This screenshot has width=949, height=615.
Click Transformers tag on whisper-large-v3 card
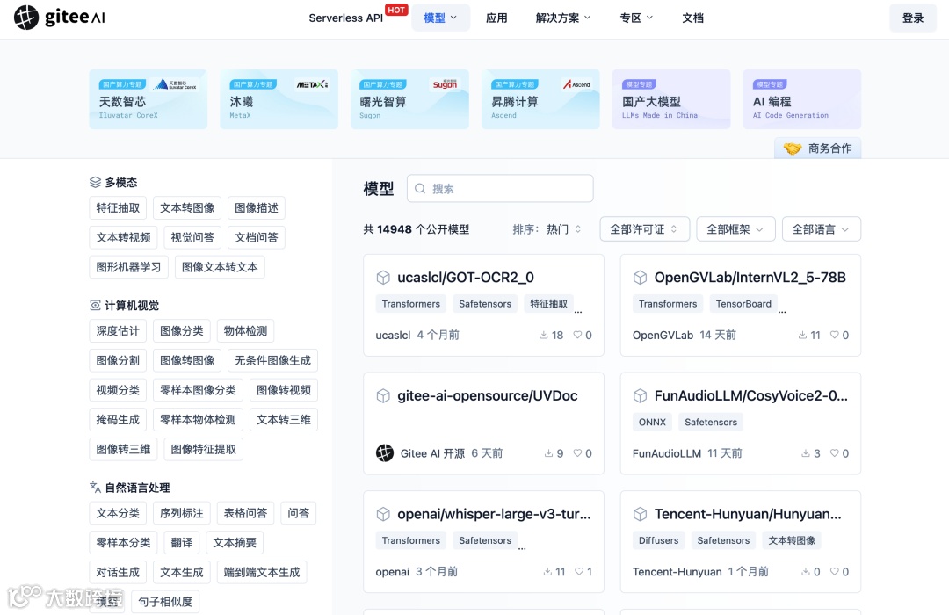(411, 540)
